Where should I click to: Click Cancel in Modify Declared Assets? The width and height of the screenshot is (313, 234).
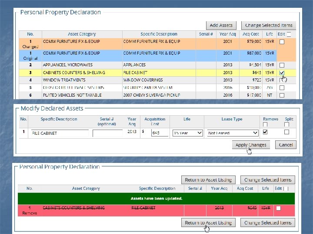coord(286,145)
